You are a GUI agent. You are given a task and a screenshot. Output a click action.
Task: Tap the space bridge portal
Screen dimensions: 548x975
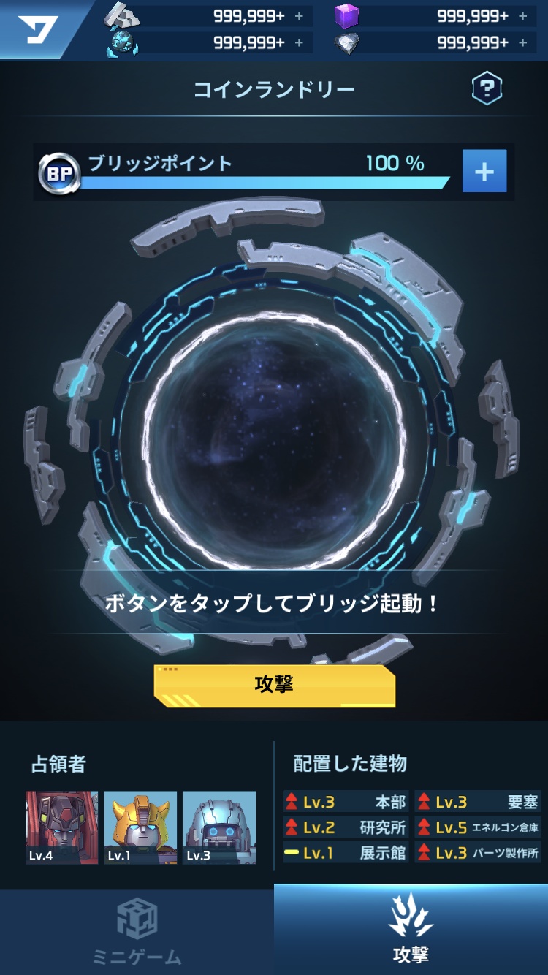point(274,441)
